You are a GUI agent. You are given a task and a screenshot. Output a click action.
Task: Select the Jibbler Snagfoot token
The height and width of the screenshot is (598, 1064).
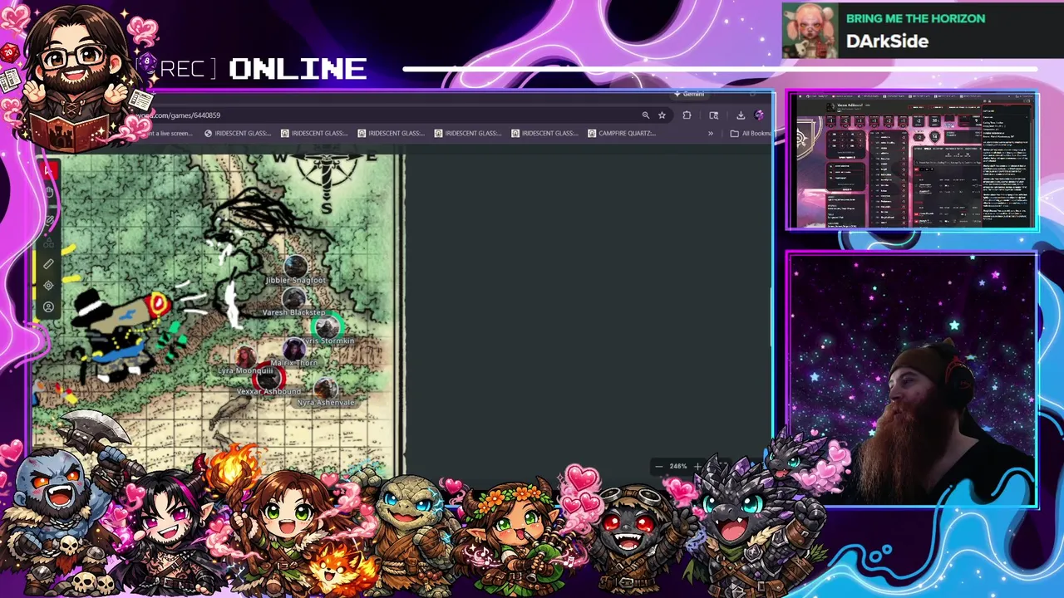pos(295,267)
